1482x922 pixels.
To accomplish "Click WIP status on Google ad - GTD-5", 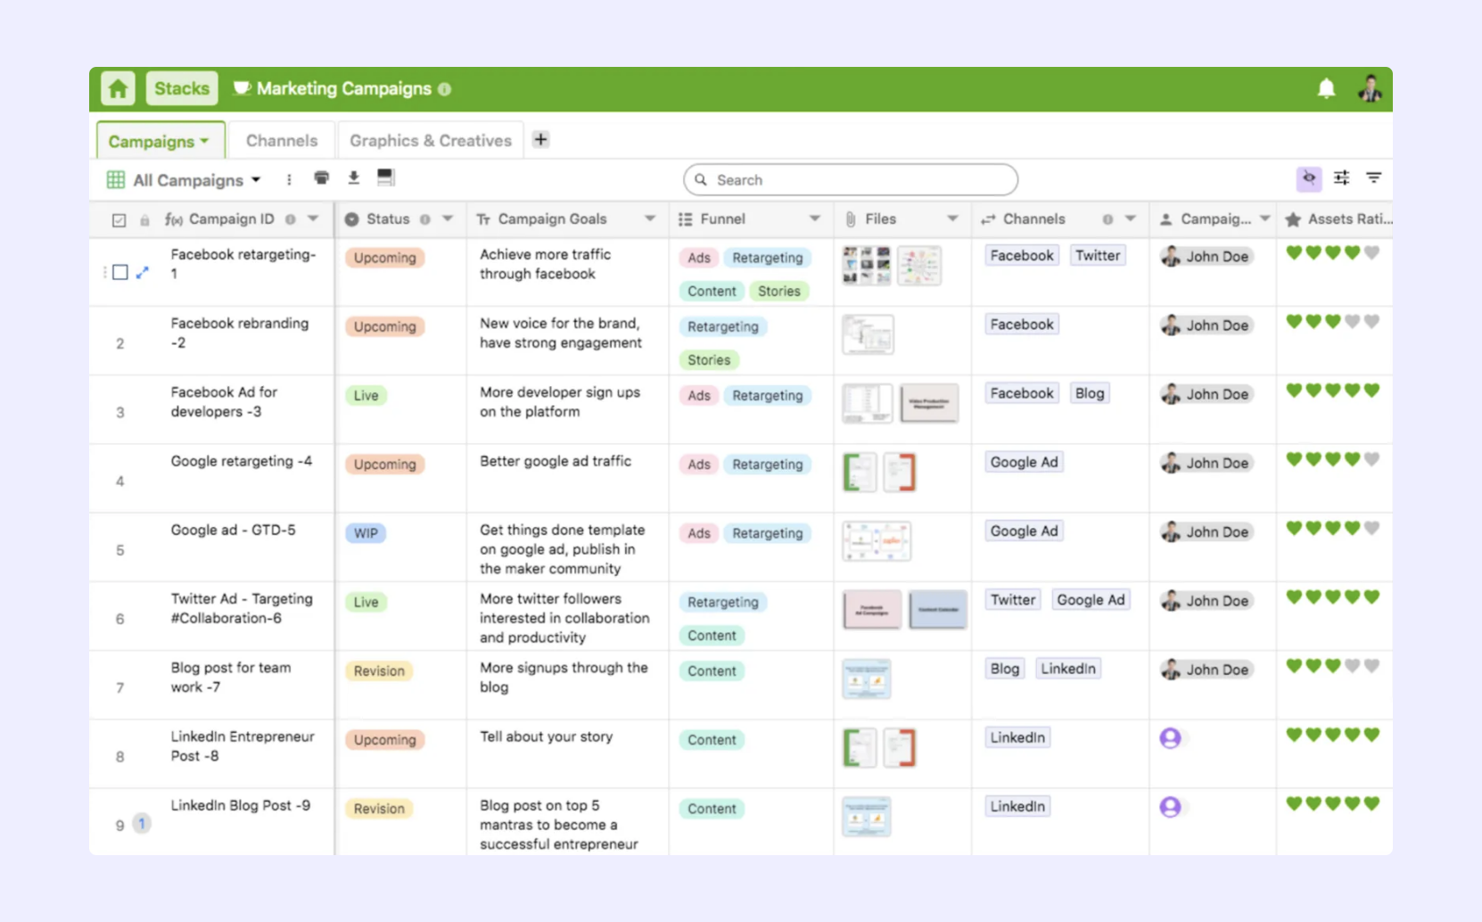I will [x=366, y=533].
